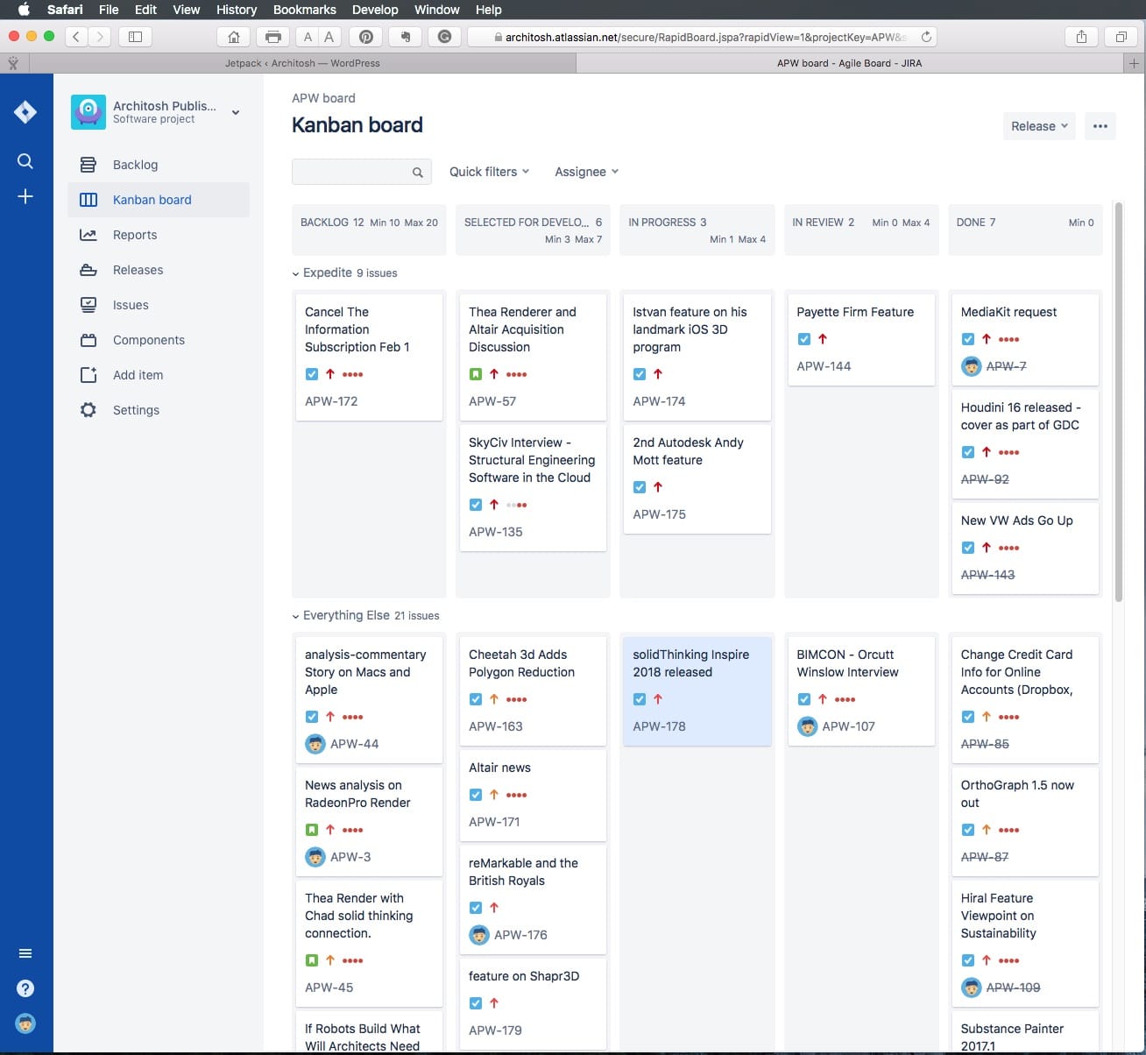The width and height of the screenshot is (1146, 1055).
Task: Click the task checkbox icon on Altair news card
Action: [x=476, y=795]
